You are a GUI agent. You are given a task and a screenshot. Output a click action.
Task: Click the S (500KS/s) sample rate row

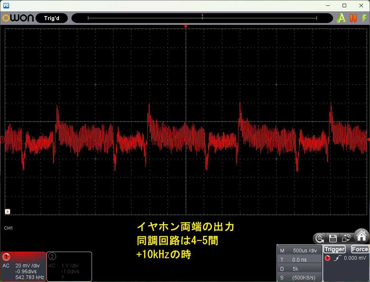click(299, 278)
